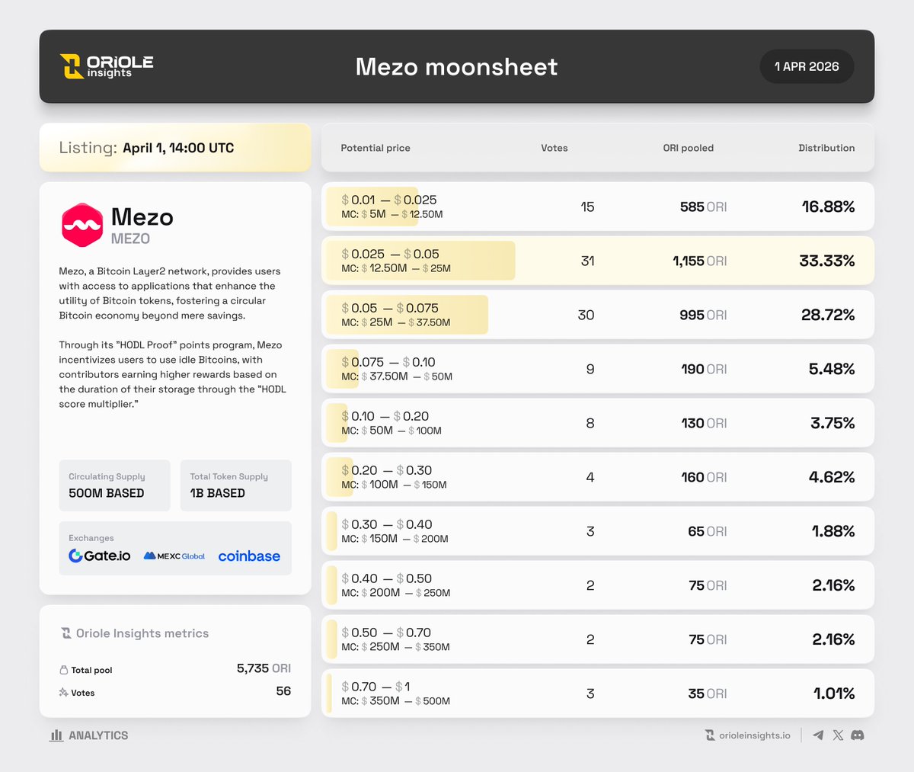This screenshot has height=772, width=914.
Task: Select the Votes column header
Action: (554, 148)
